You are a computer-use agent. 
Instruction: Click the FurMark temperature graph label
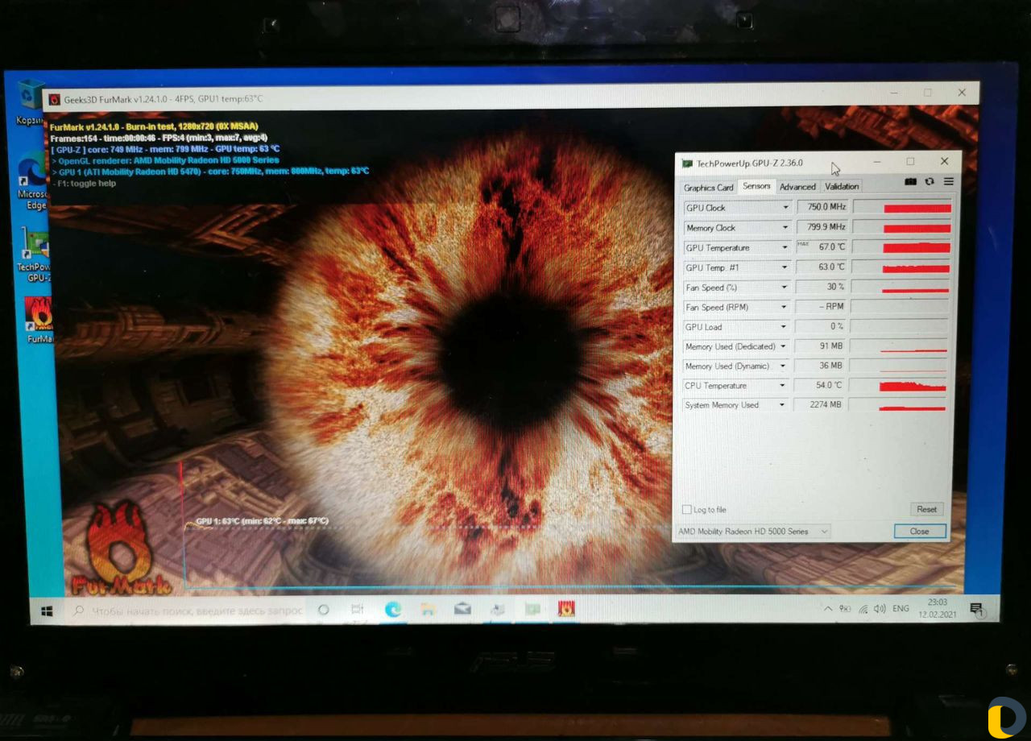[262, 521]
